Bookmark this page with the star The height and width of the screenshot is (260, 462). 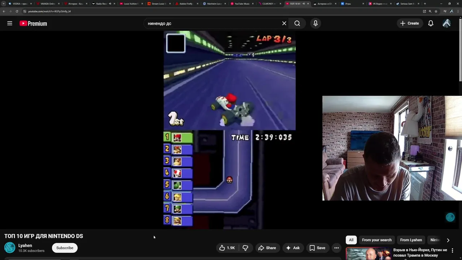coord(436,11)
